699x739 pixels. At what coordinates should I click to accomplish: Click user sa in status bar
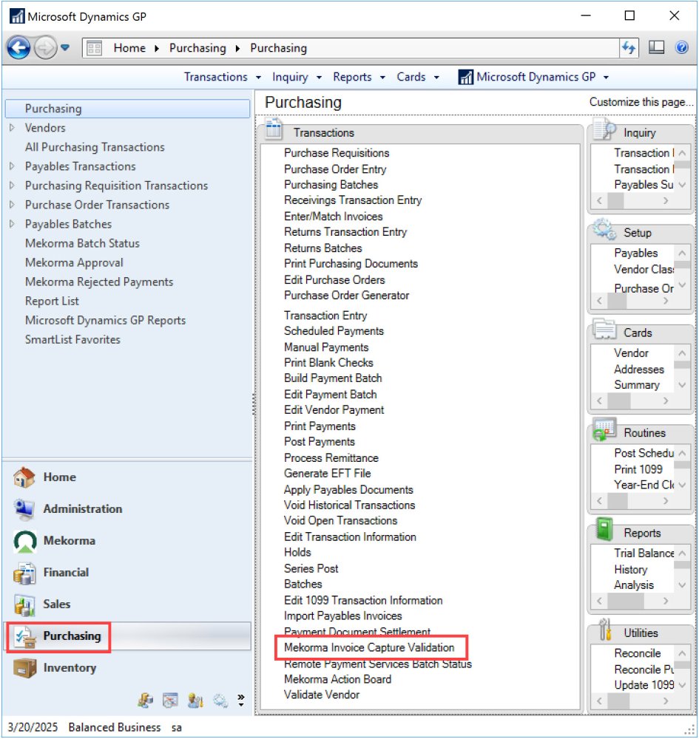click(176, 728)
